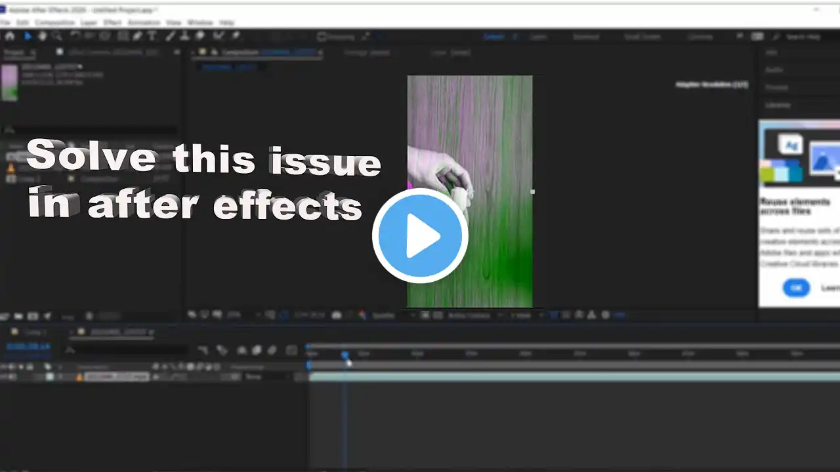Select the Zoom magnifier tool
Image resolution: width=840 pixels, height=472 pixels.
[x=56, y=37]
